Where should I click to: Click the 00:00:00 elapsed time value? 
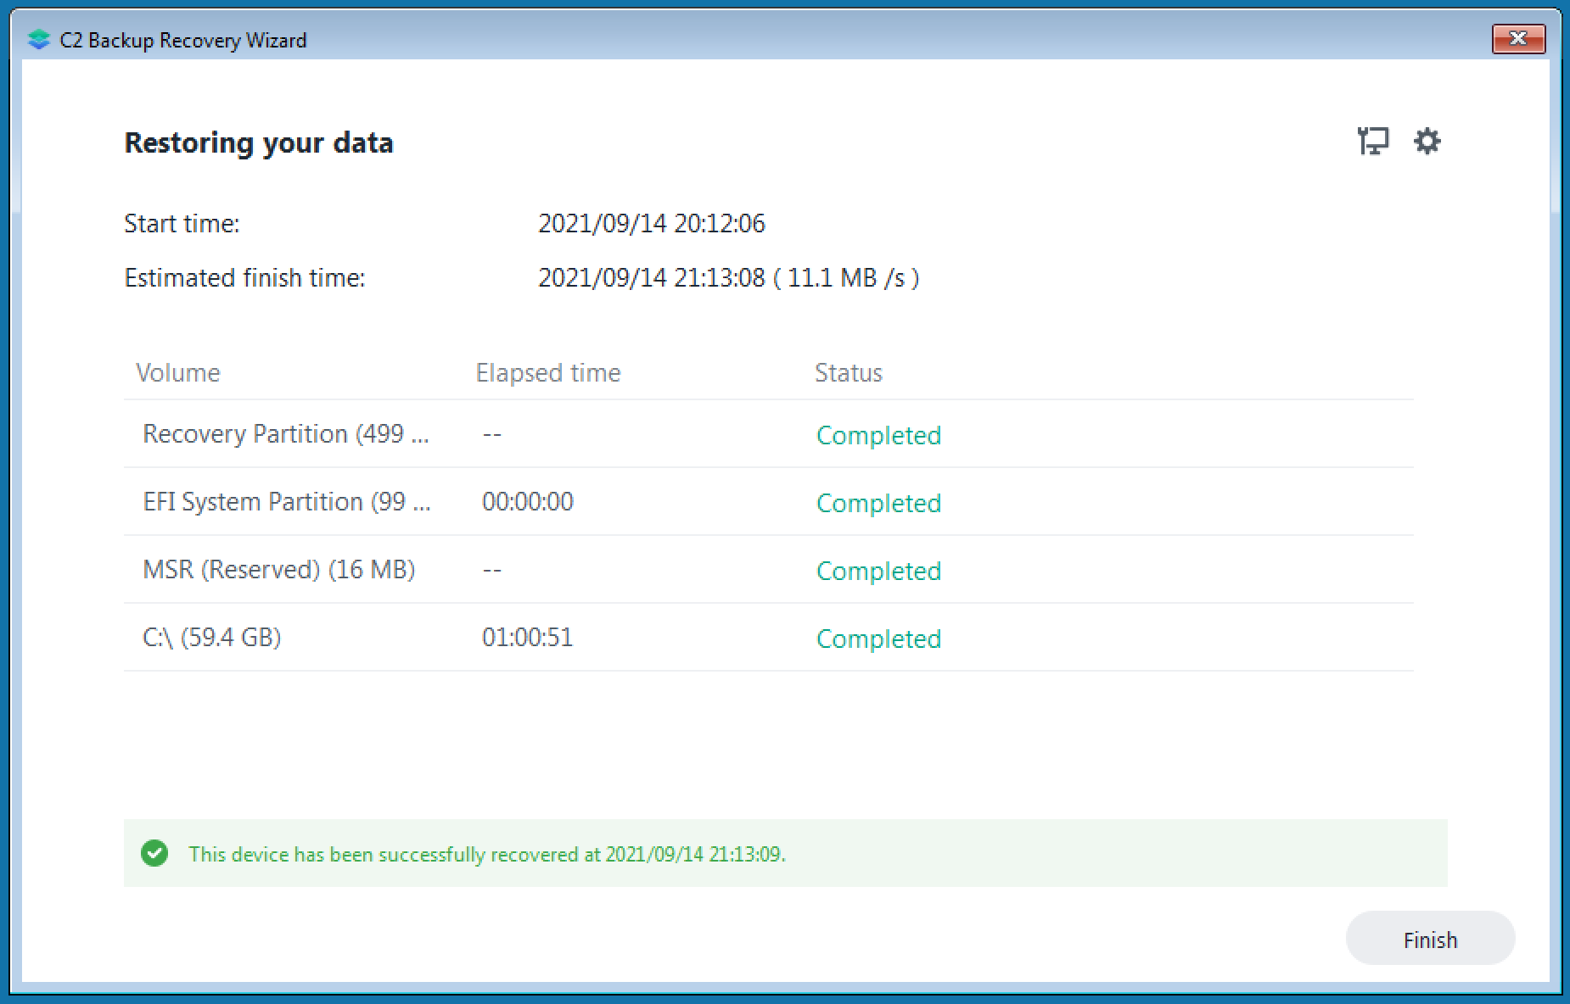click(x=528, y=502)
